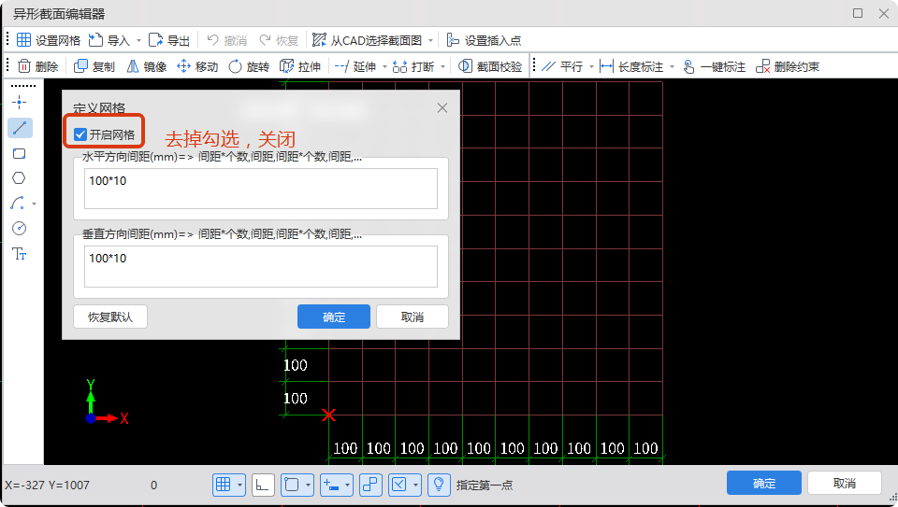Expand the 导入 dropdown arrow
Viewport: 898px width, 507px height.
(x=138, y=40)
